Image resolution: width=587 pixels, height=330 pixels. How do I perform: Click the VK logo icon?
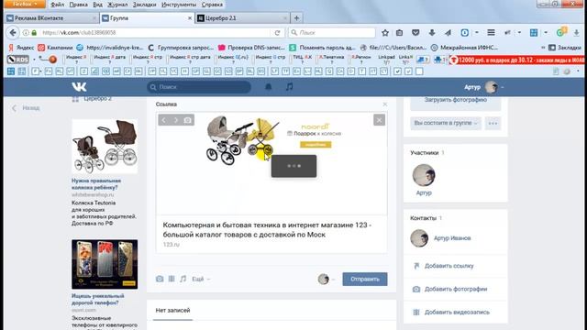(x=79, y=87)
